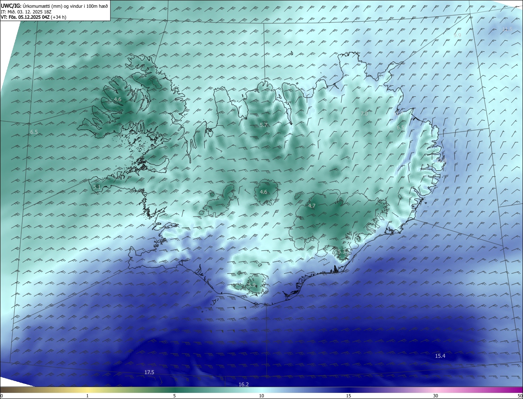Click the 5.7 value in north Iceland
Viewport: 523px width, 399px height.
pos(264,125)
